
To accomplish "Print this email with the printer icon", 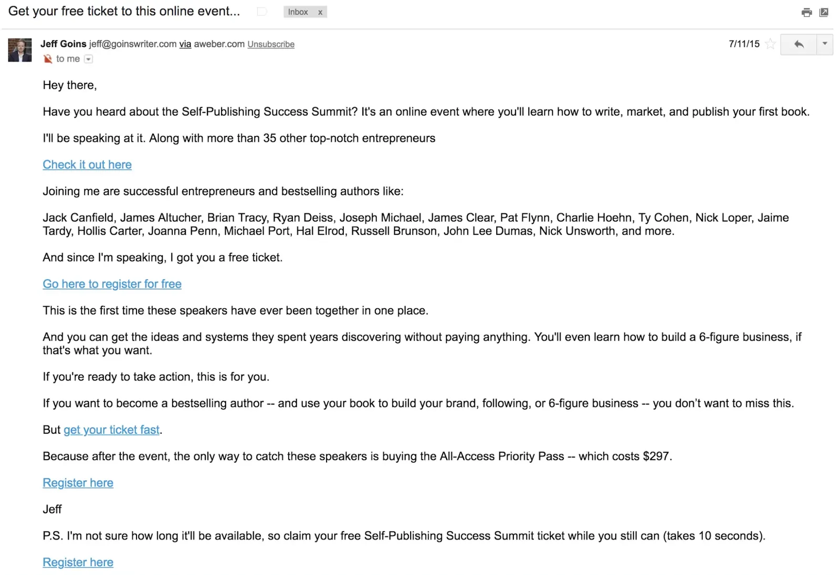I will pos(806,12).
